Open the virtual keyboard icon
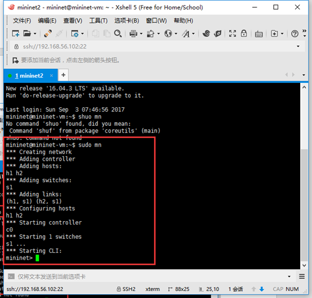 [x=258, y=34]
